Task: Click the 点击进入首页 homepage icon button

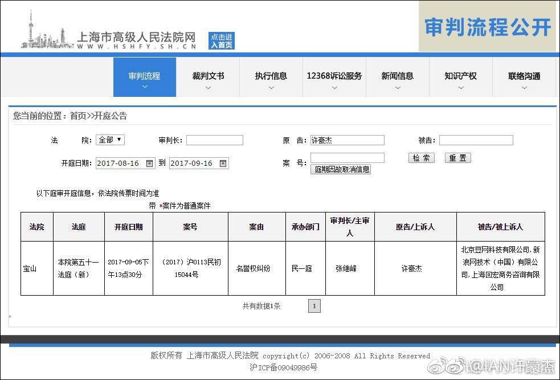Action: [x=221, y=40]
